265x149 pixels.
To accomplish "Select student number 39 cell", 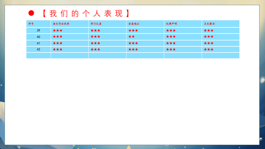I will 38,30.
